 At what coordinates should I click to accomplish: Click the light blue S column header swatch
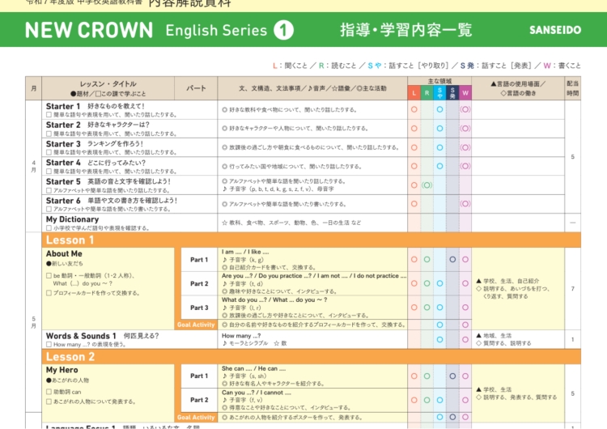click(x=439, y=93)
